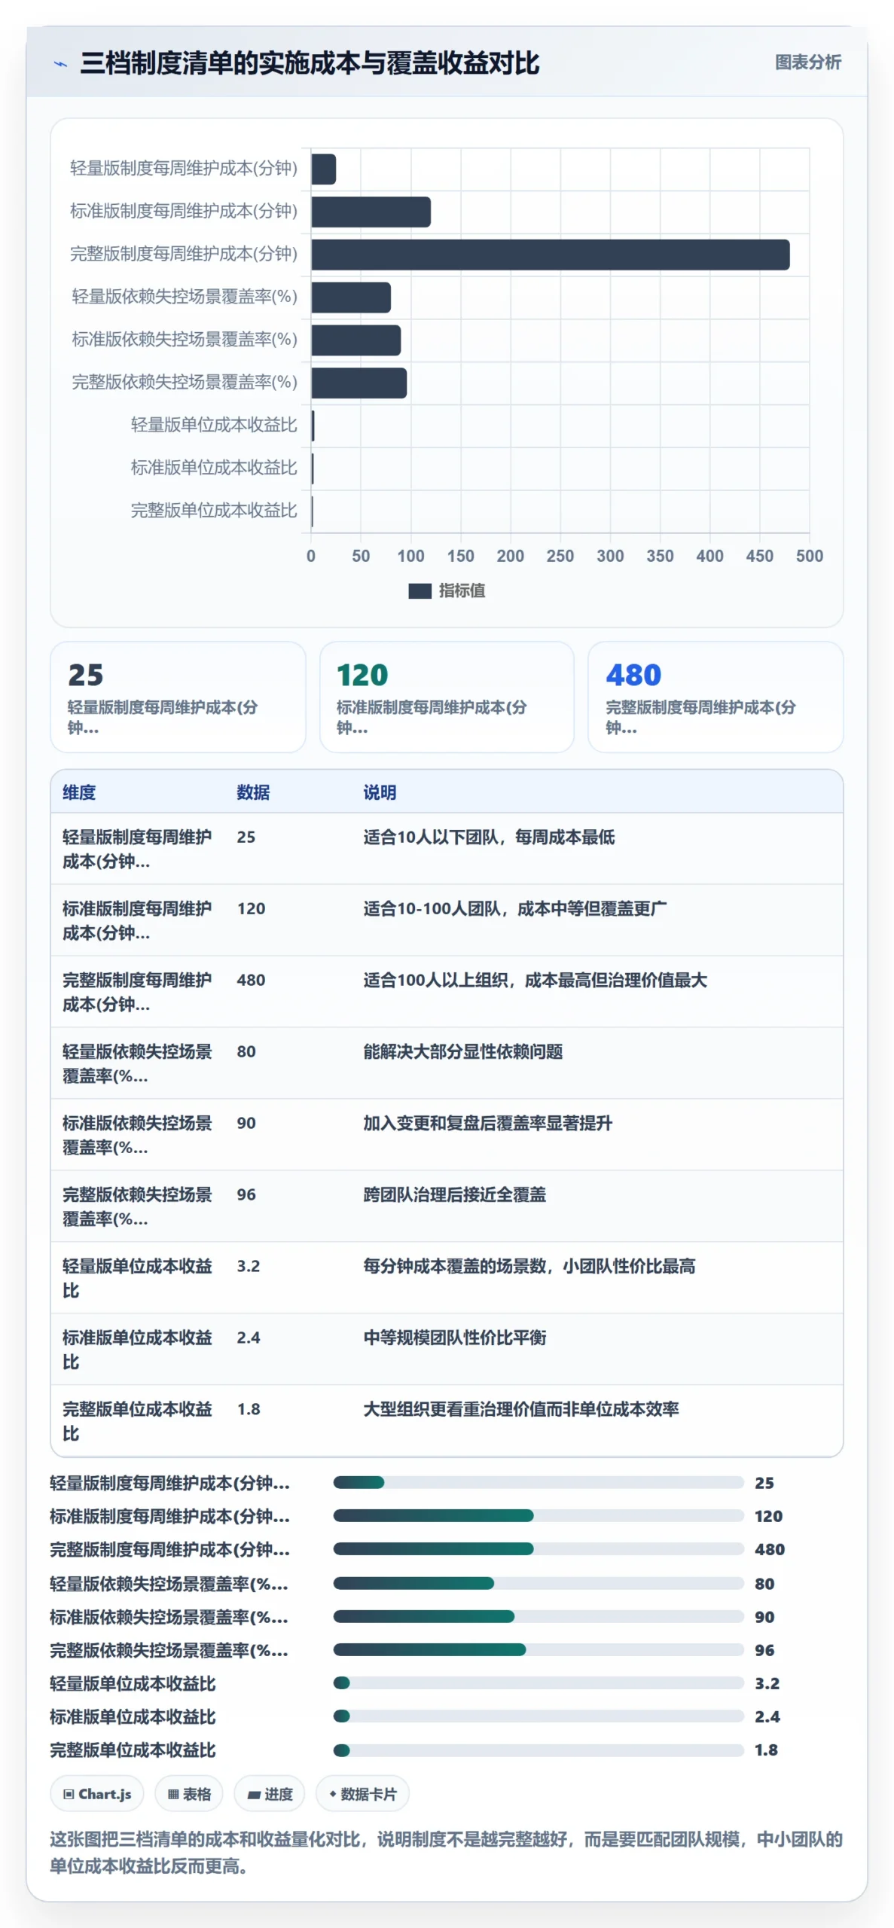Click table cell 大型组织更看重治理价值而非单位成本效率

[521, 1409]
